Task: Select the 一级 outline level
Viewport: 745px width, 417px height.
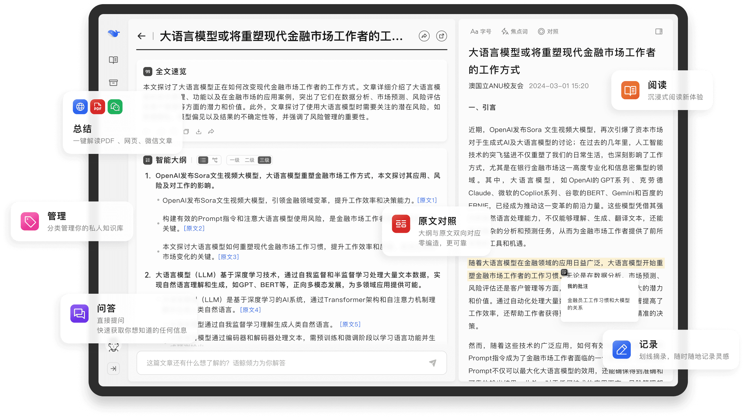Action: (x=235, y=160)
